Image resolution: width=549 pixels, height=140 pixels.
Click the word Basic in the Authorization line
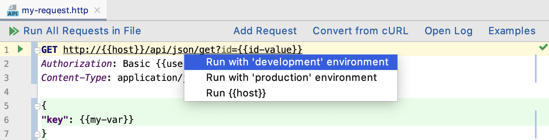click(x=137, y=64)
